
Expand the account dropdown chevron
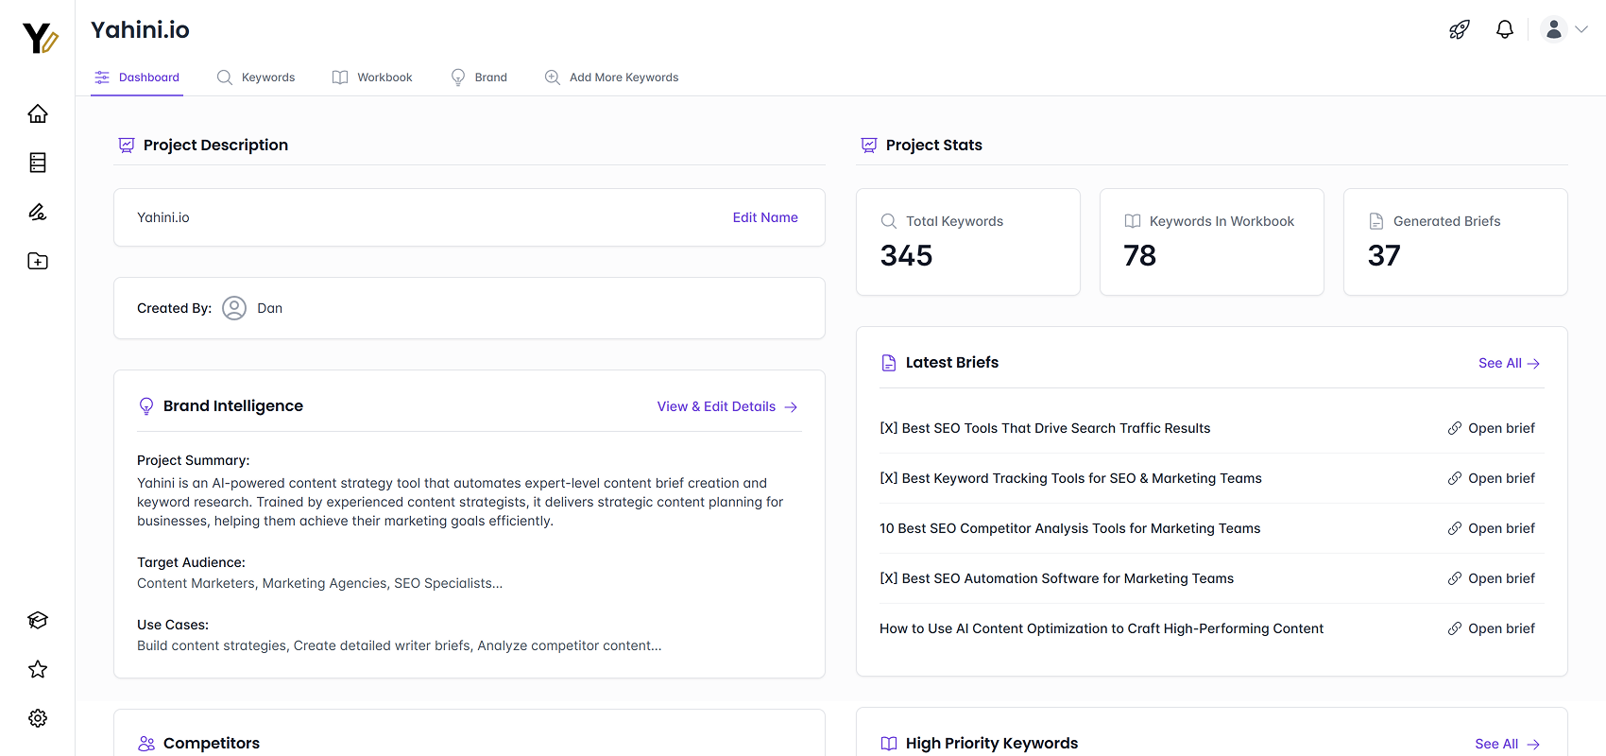[x=1581, y=29]
